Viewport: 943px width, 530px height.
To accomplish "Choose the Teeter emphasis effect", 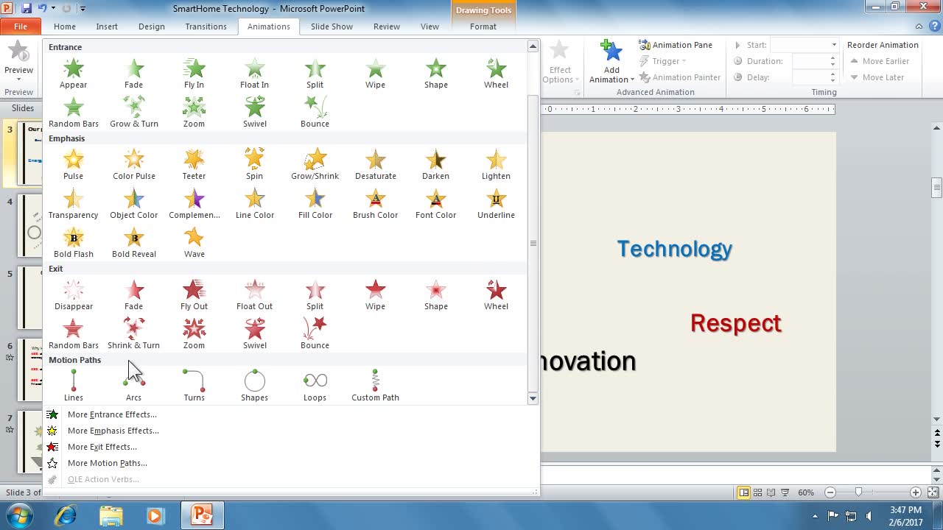I will (x=194, y=164).
